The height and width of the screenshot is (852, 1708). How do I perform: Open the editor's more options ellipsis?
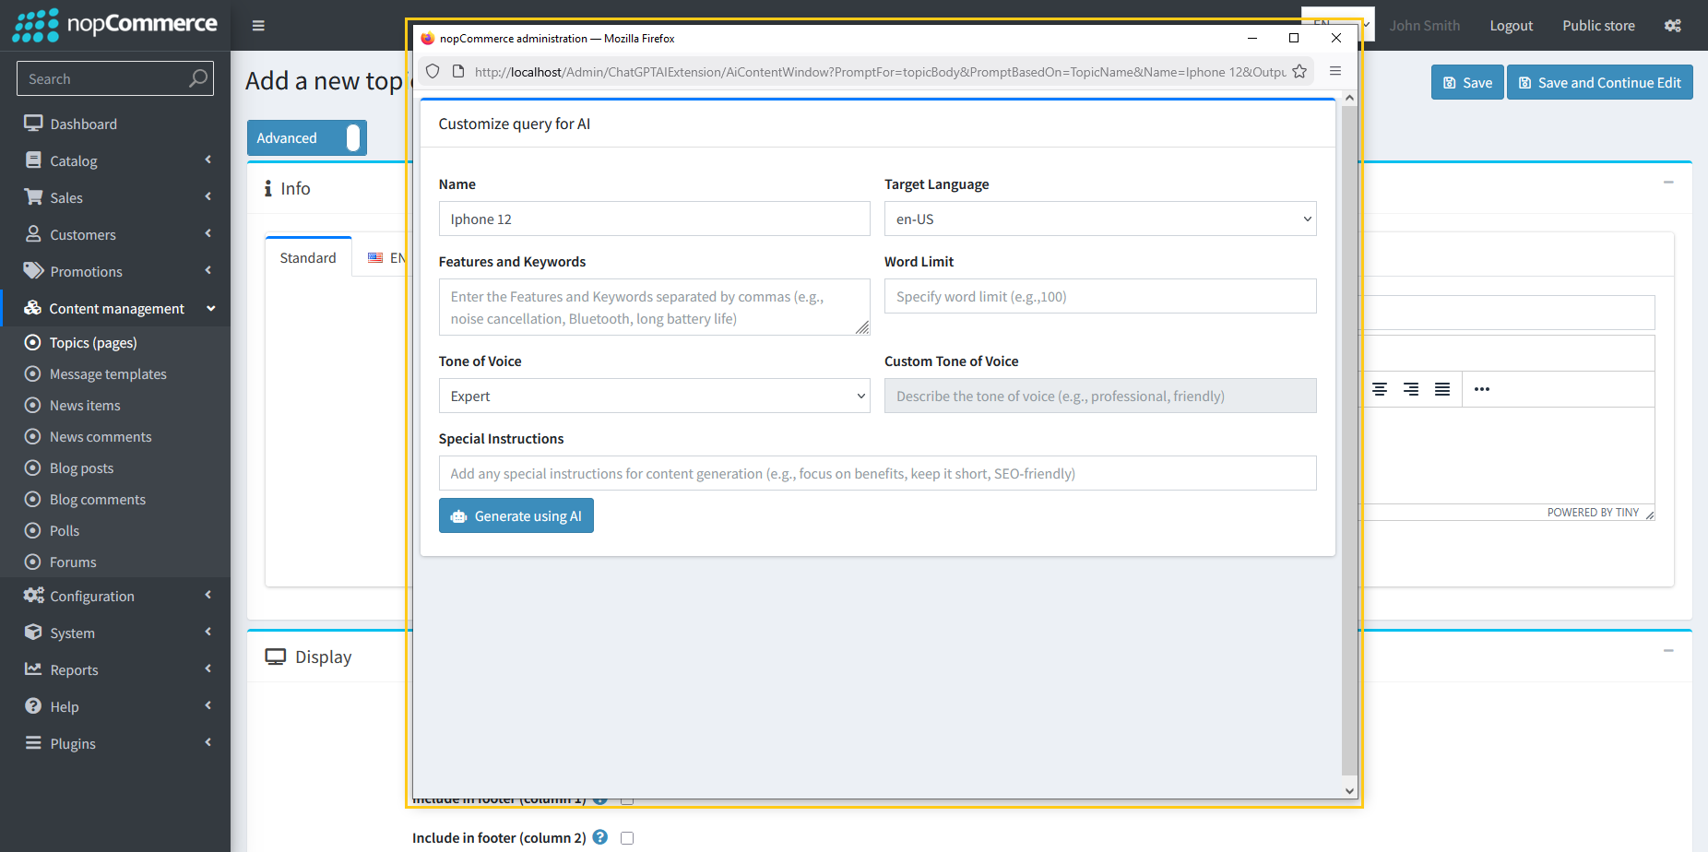[x=1481, y=388]
